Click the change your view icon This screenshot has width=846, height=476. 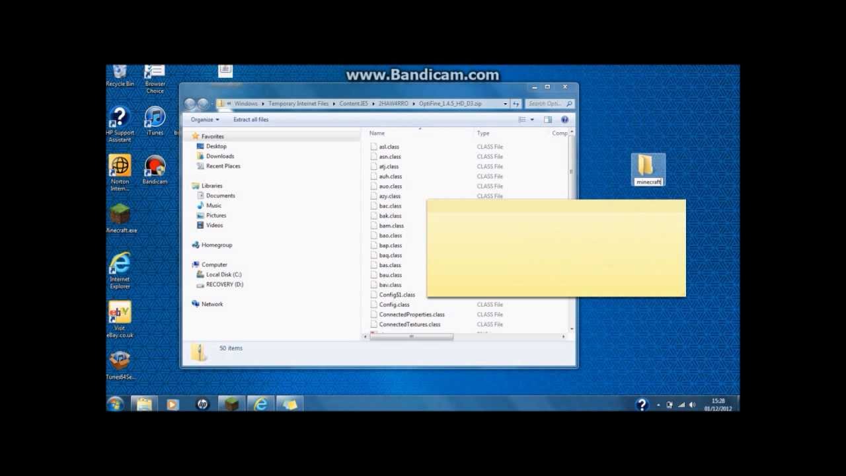(522, 120)
